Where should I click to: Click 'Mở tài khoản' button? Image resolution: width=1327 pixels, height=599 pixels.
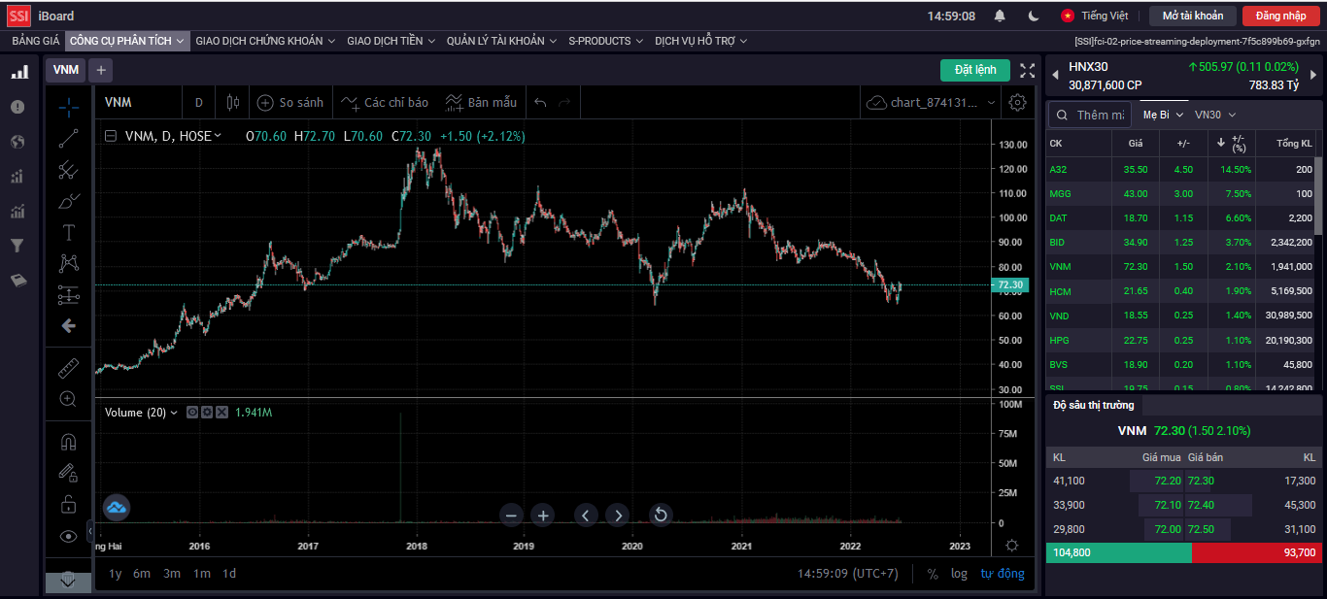(x=1193, y=16)
